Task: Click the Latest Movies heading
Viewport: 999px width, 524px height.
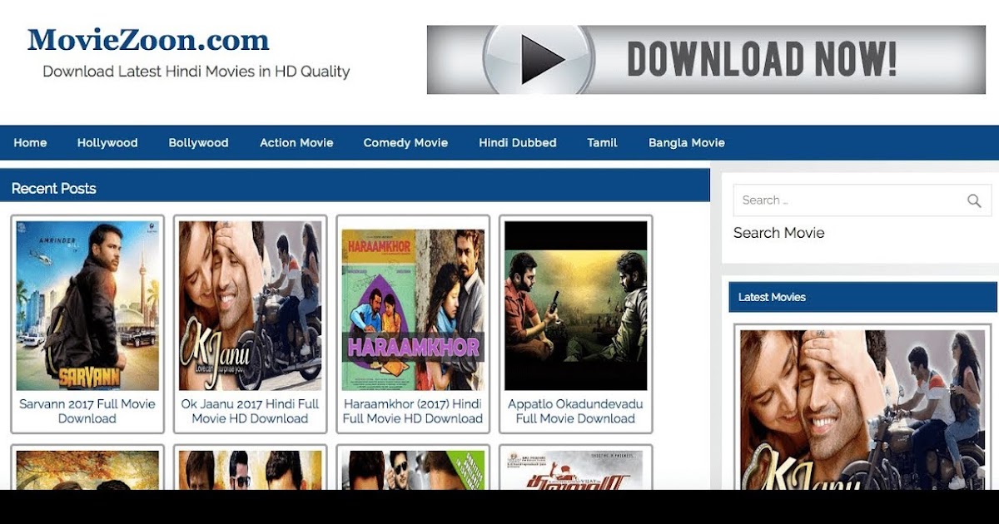Action: tap(772, 297)
